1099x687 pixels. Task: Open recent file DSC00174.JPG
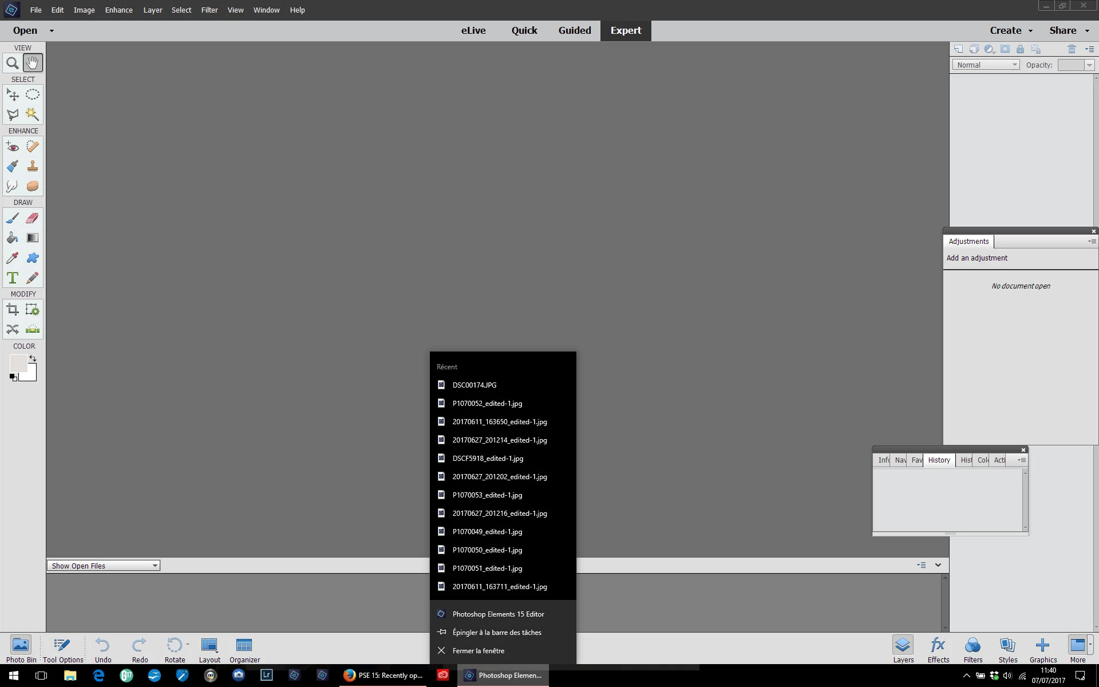coord(474,385)
